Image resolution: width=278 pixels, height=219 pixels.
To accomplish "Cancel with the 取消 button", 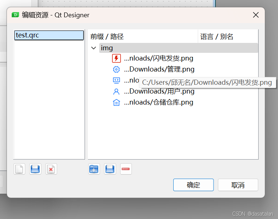I will pyautogui.click(x=238, y=185).
